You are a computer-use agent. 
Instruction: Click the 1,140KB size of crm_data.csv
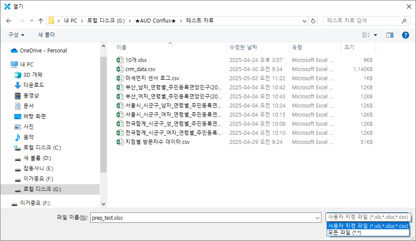pyautogui.click(x=363, y=69)
